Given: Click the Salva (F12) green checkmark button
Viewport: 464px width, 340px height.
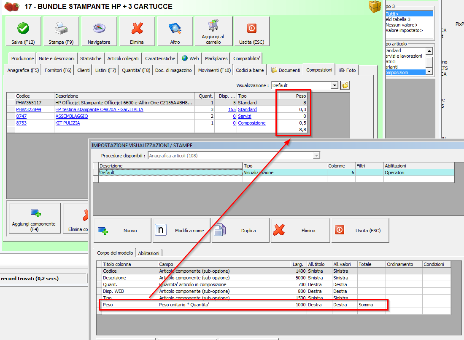Looking at the screenshot, I should coord(23,31).
